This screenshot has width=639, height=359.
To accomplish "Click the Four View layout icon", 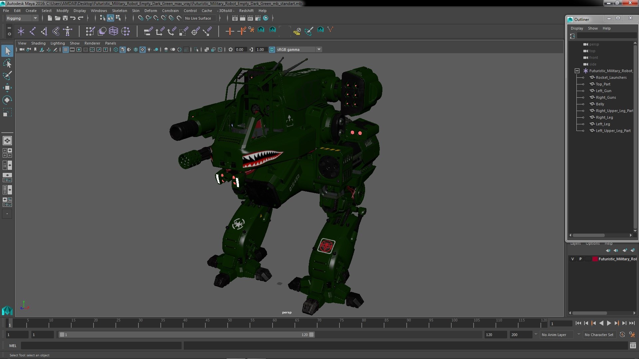I will [x=7, y=153].
